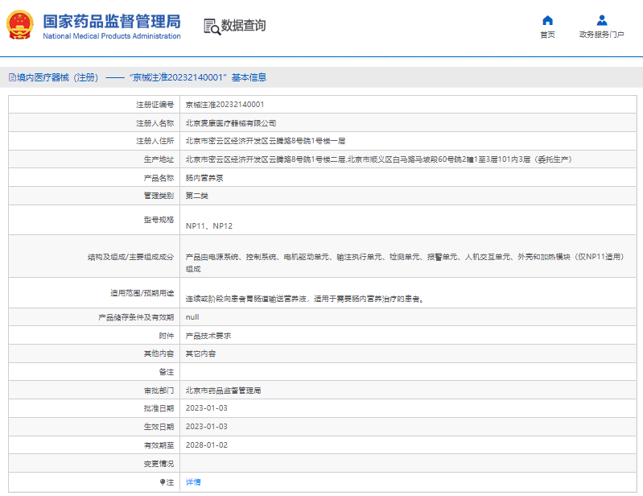Click the 注册证编号 label
643x496 pixels.
pos(155,105)
